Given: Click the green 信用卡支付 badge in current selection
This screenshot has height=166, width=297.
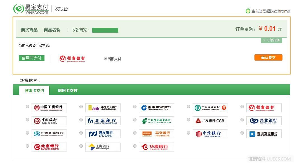Looking at the screenshot, I should click(x=31, y=58).
